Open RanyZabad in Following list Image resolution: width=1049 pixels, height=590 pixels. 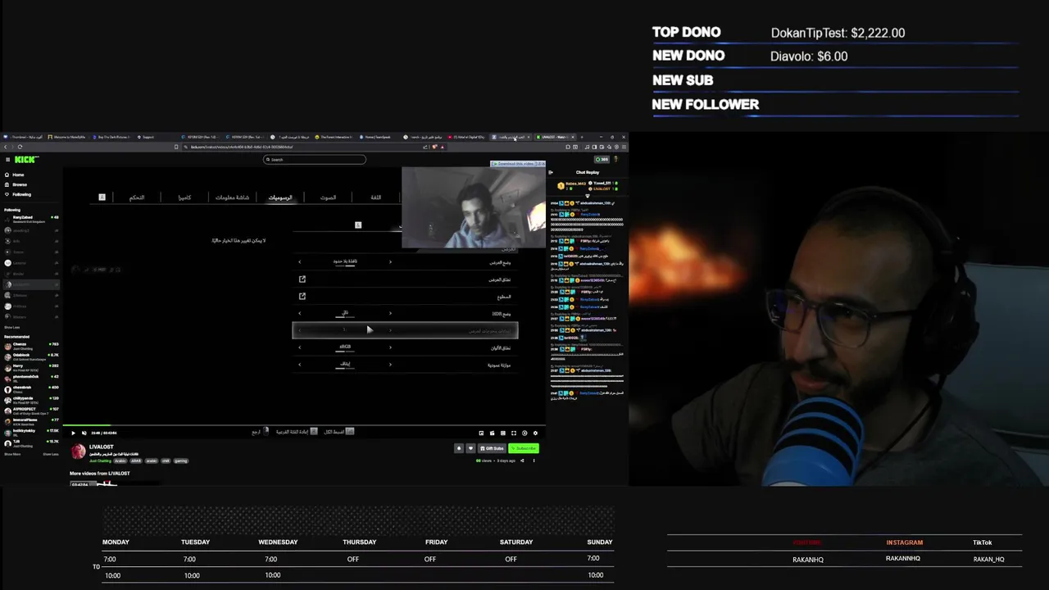pyautogui.click(x=31, y=219)
